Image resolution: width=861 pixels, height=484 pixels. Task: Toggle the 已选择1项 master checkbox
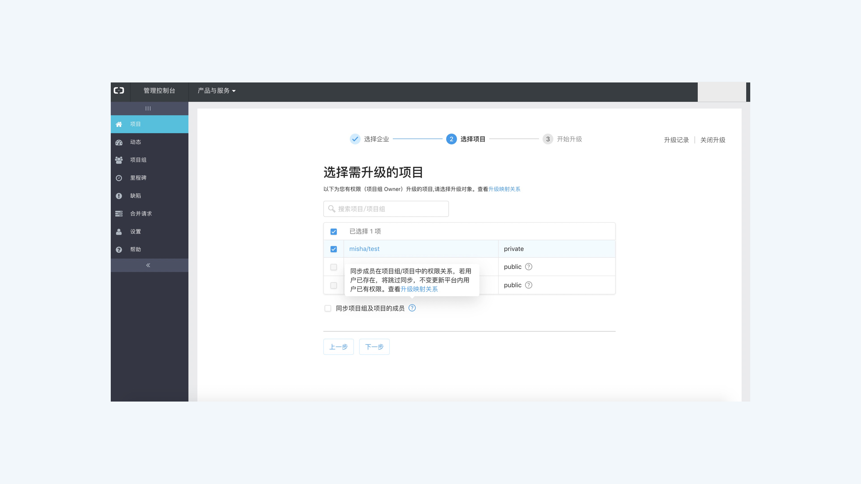coord(334,231)
